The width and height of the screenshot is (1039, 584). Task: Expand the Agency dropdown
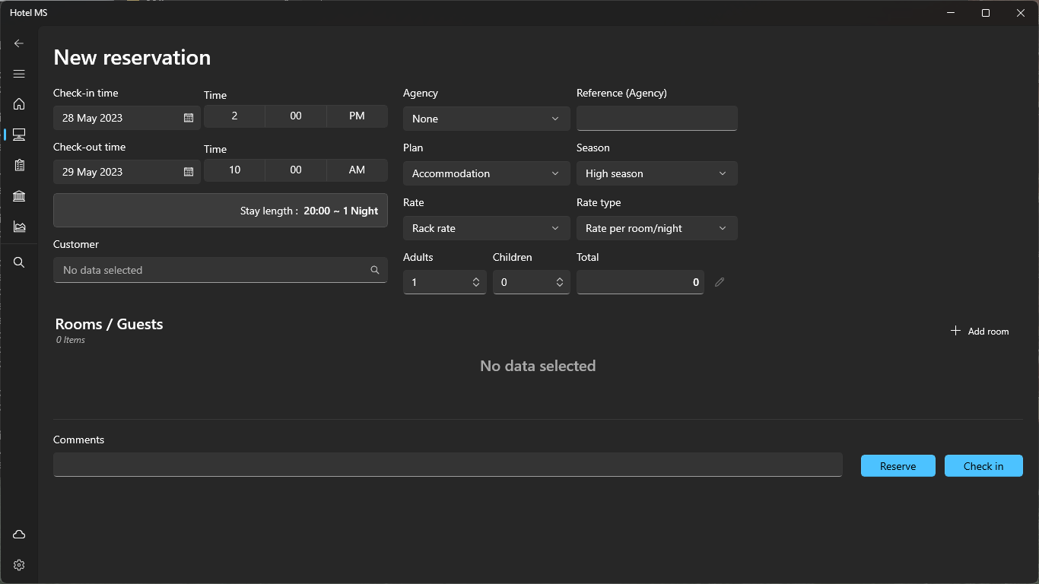click(x=486, y=119)
